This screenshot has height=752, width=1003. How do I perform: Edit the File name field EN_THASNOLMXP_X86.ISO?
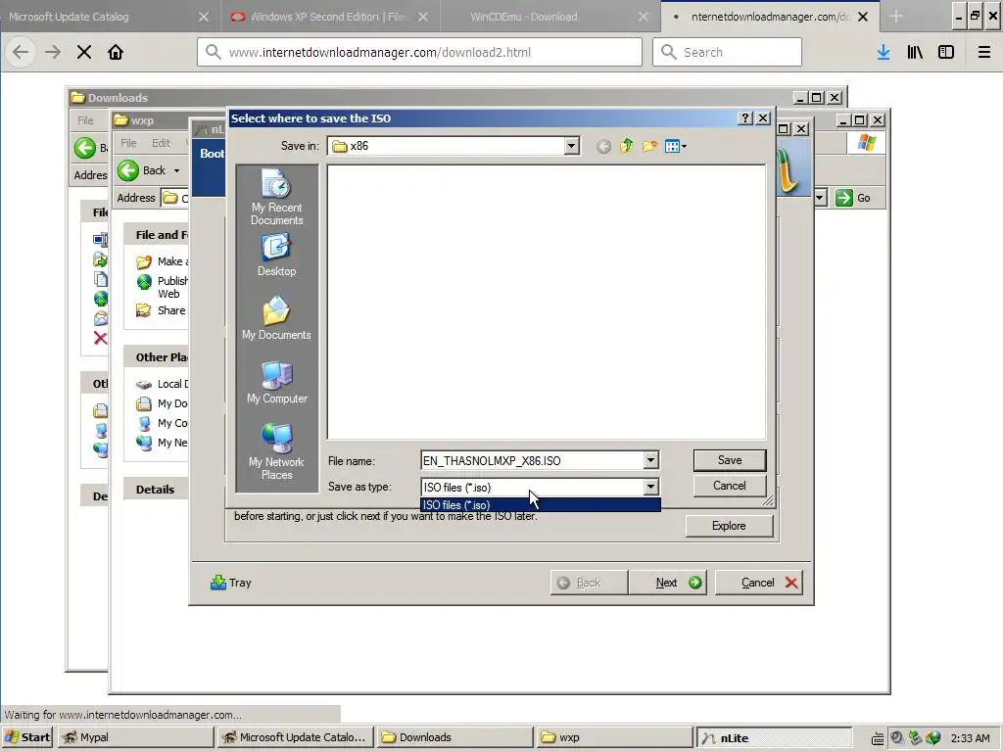point(532,460)
